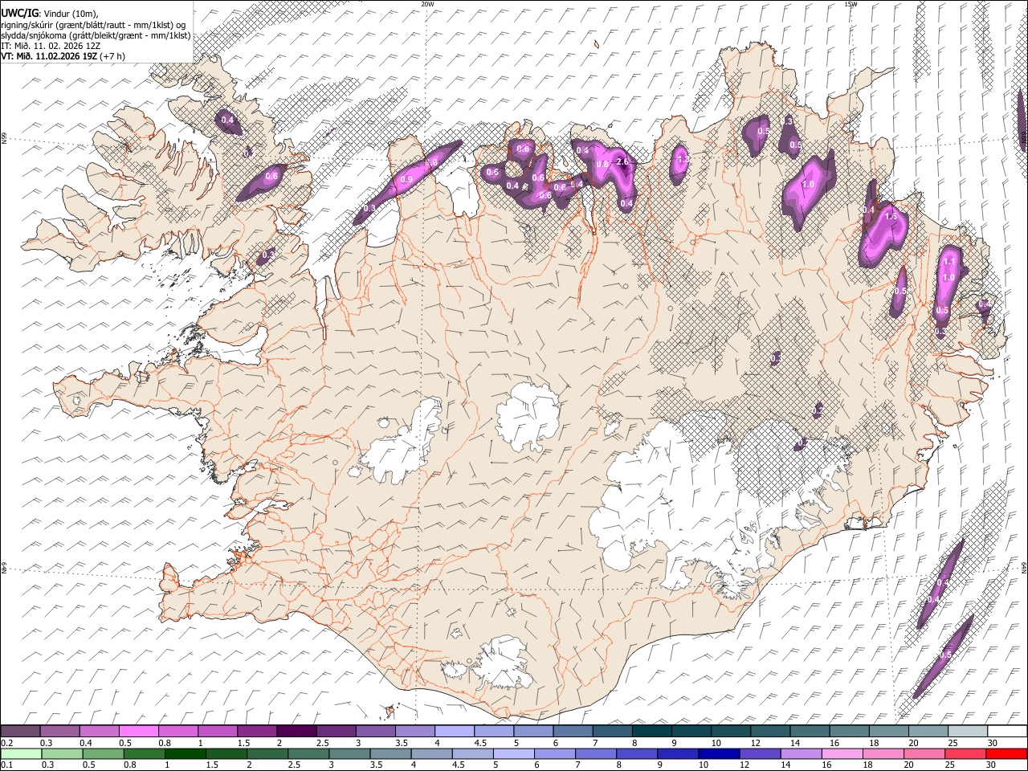Click the '15W' longitude label
The height and width of the screenshot is (771, 1028).
click(851, 4)
